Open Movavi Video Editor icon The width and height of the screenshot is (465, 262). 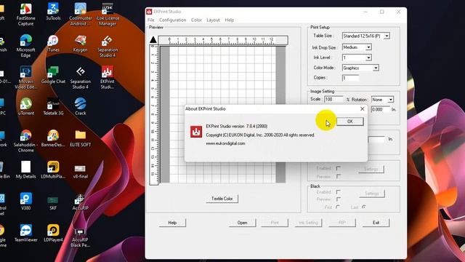point(26,78)
